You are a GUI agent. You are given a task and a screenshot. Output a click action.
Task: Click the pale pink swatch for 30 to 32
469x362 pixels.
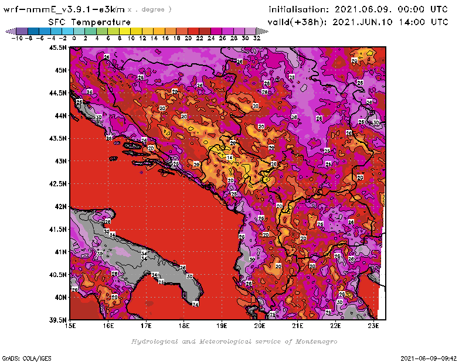(x=250, y=32)
